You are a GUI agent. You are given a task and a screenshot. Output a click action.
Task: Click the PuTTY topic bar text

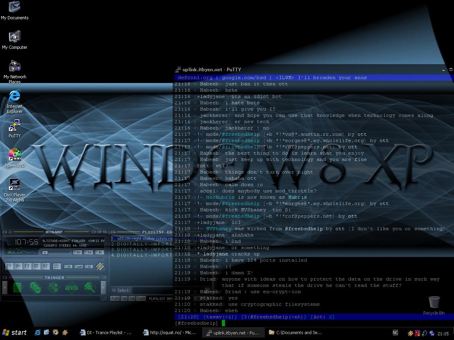point(272,78)
